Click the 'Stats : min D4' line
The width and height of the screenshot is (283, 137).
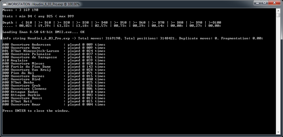[x=38, y=16]
